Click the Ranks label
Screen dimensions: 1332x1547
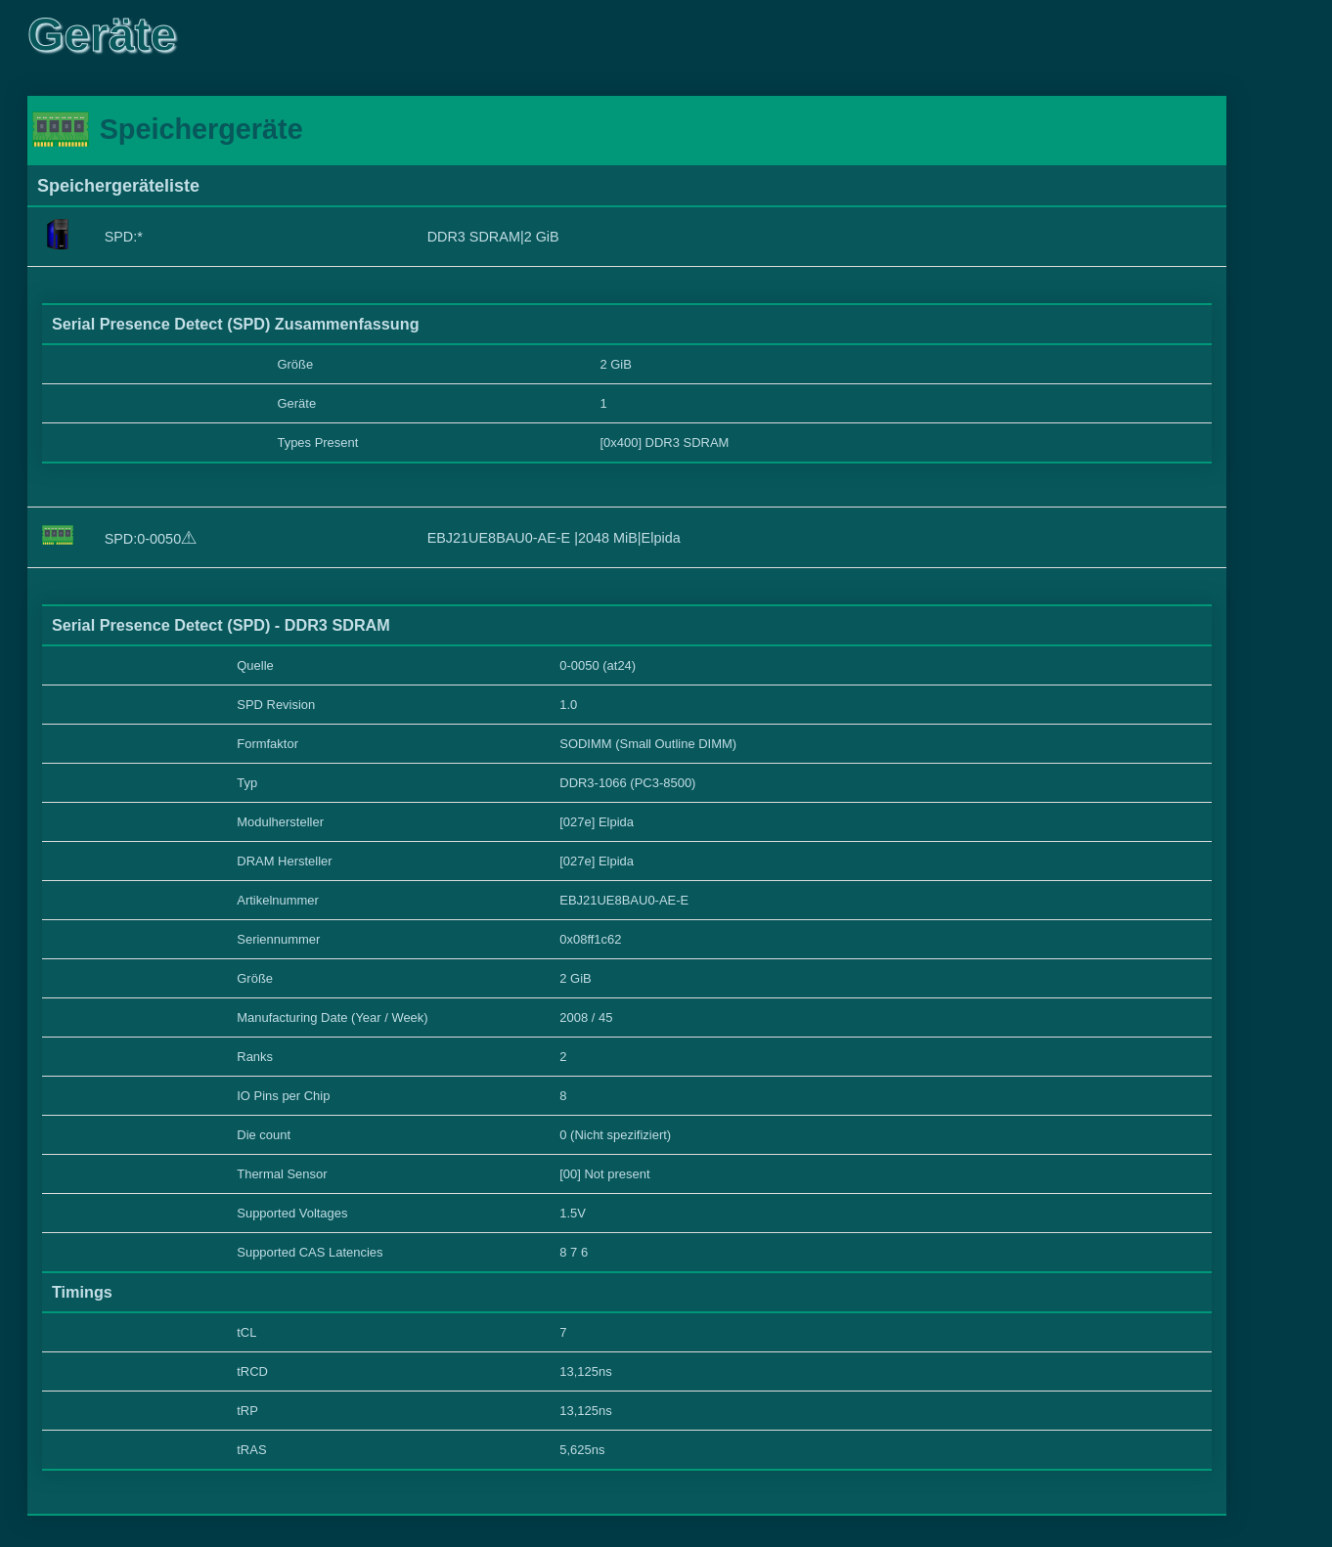[254, 1057]
